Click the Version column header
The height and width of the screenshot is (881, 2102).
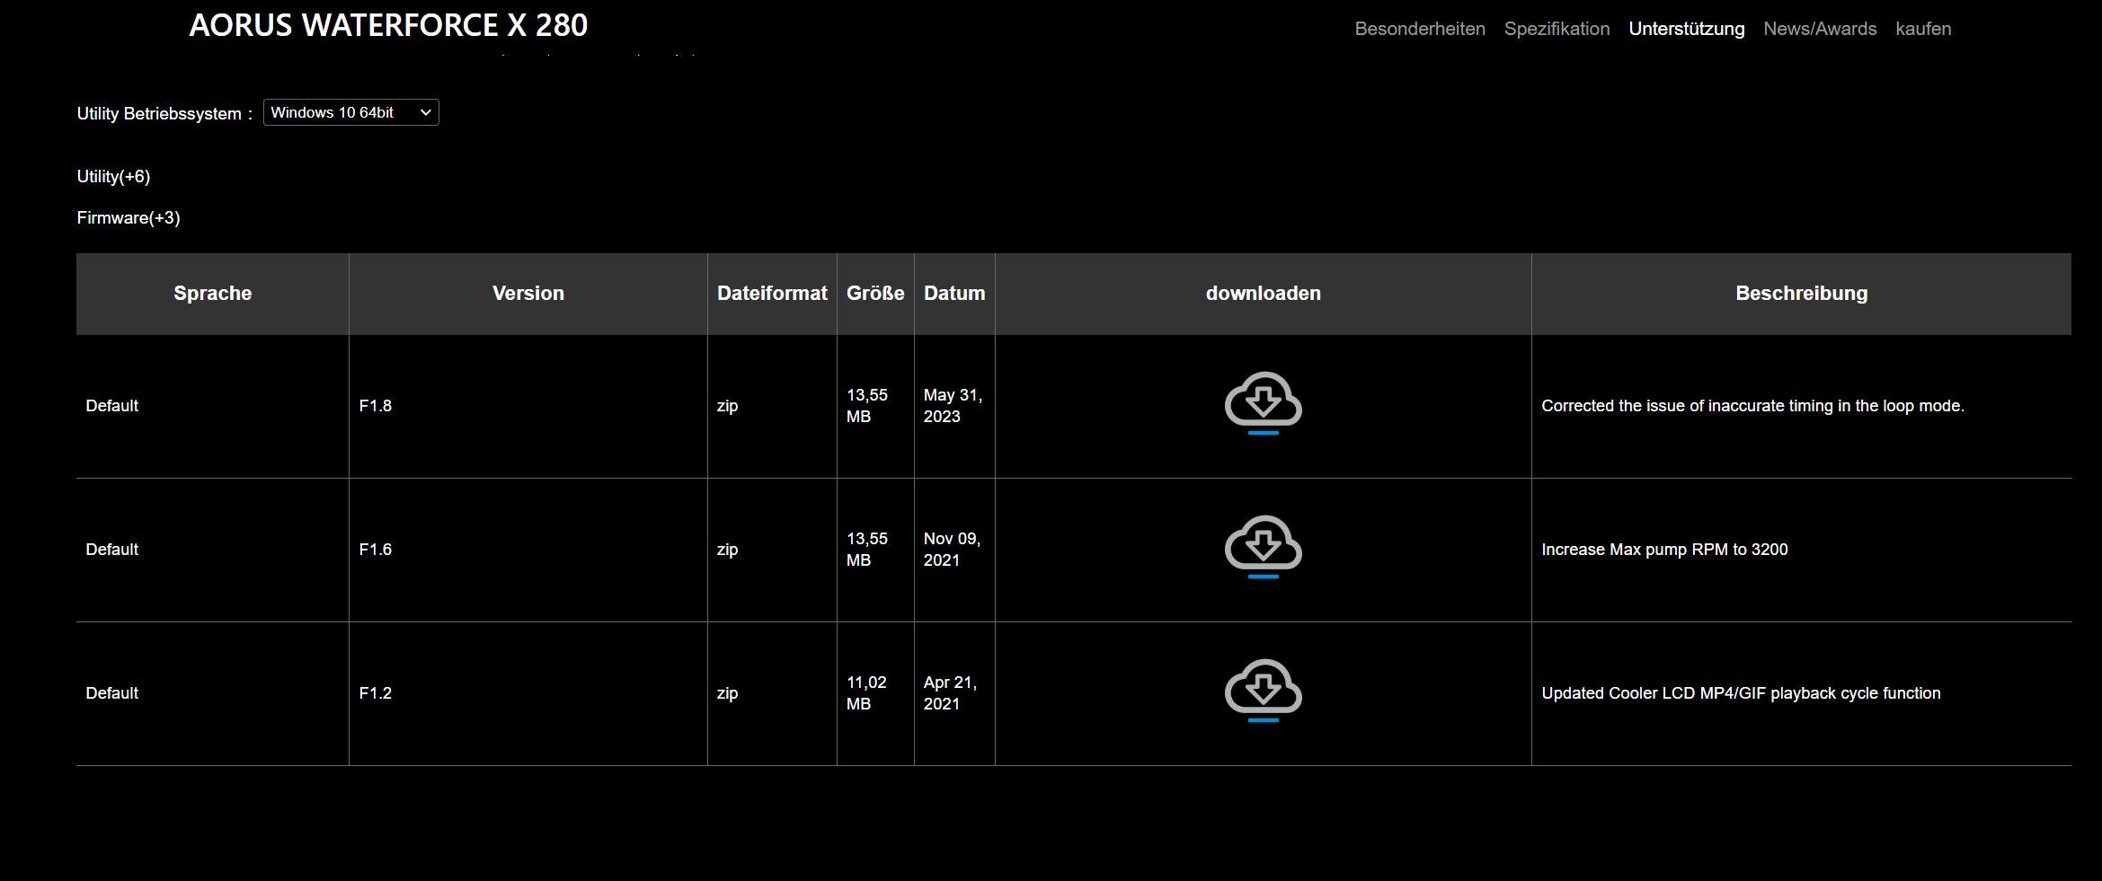coord(528,293)
